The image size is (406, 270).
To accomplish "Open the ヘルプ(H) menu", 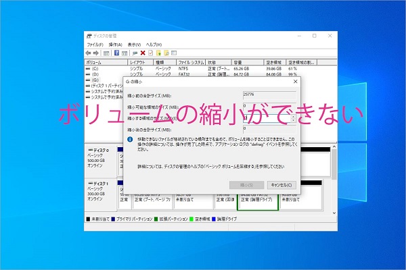I will coord(155,45).
